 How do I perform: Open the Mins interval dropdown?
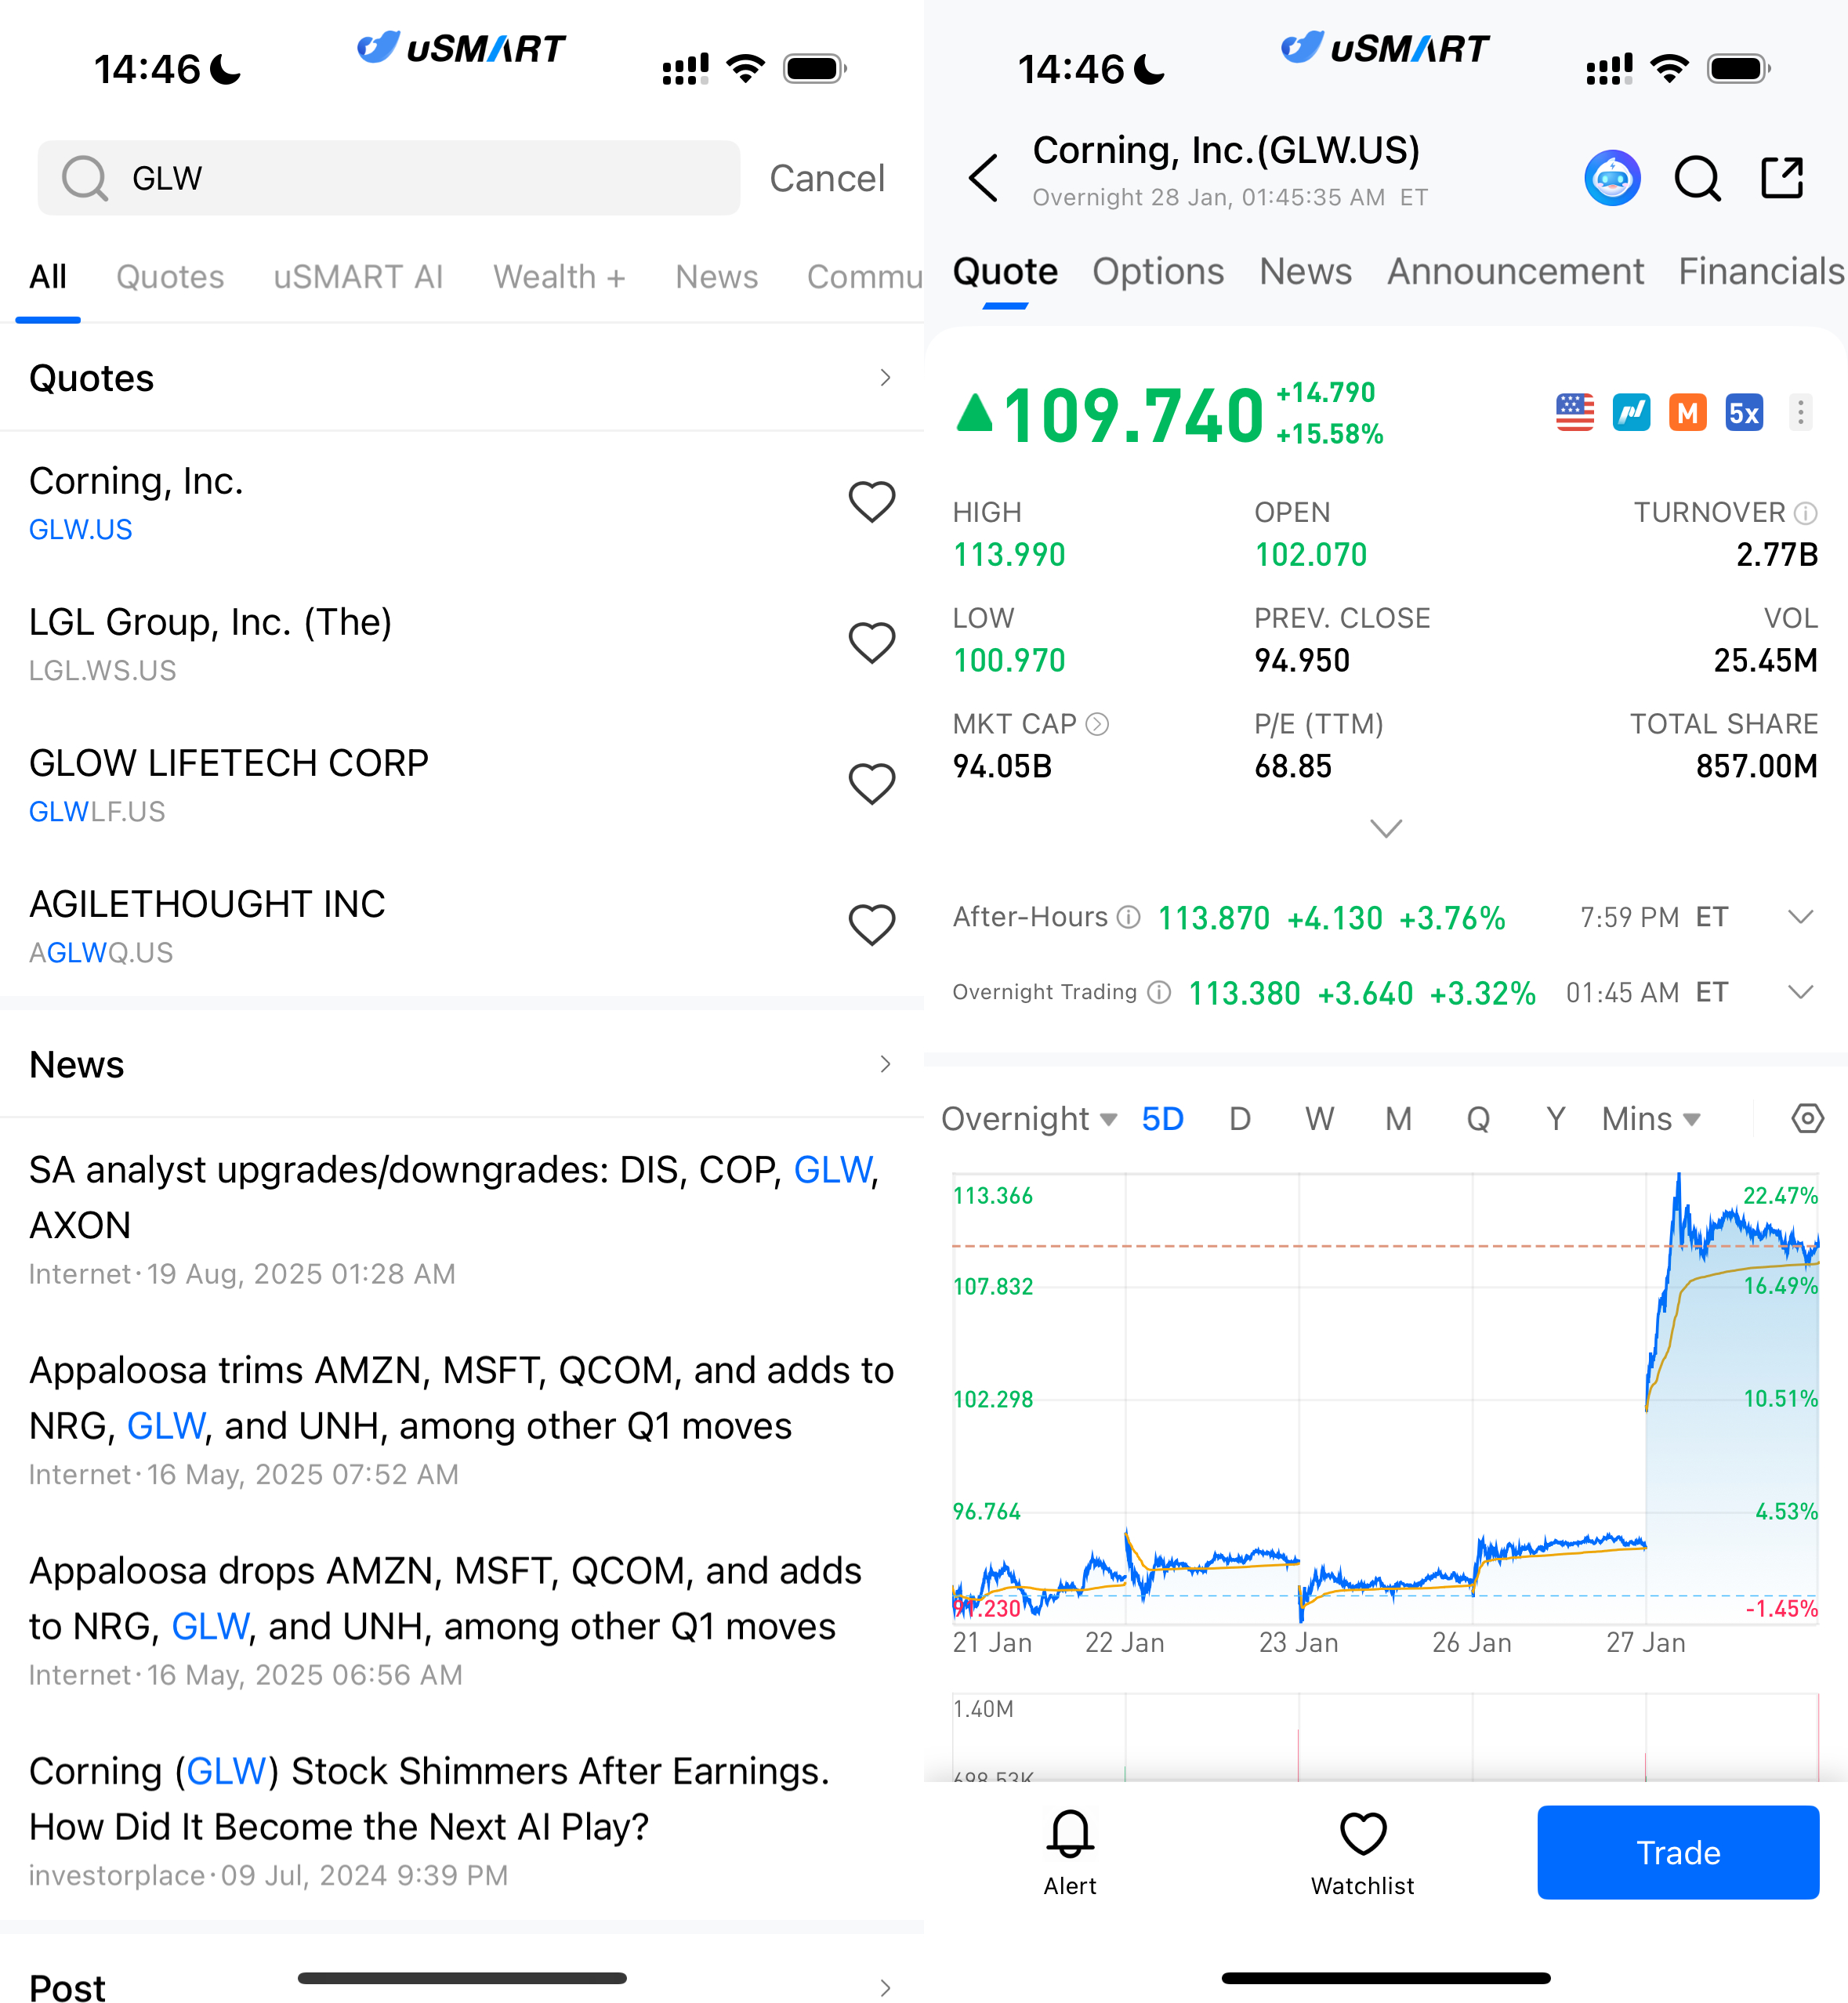point(1650,1118)
